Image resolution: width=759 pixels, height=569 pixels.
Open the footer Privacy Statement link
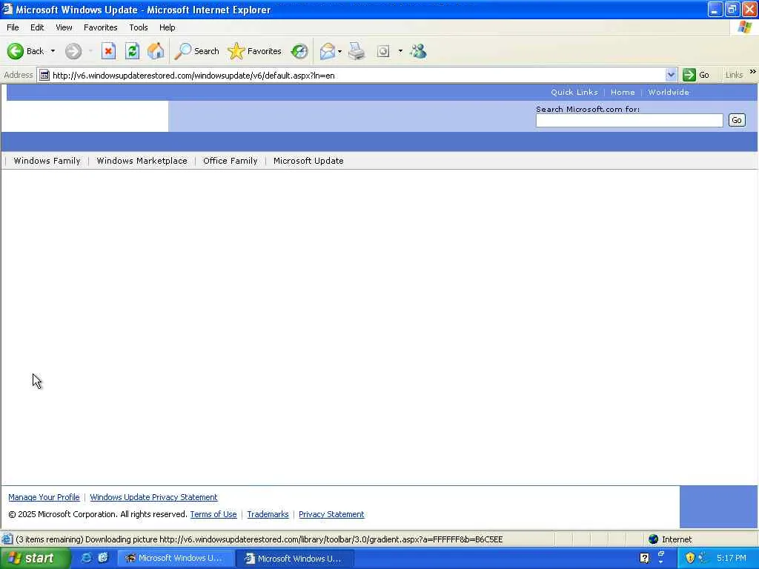coord(331,514)
